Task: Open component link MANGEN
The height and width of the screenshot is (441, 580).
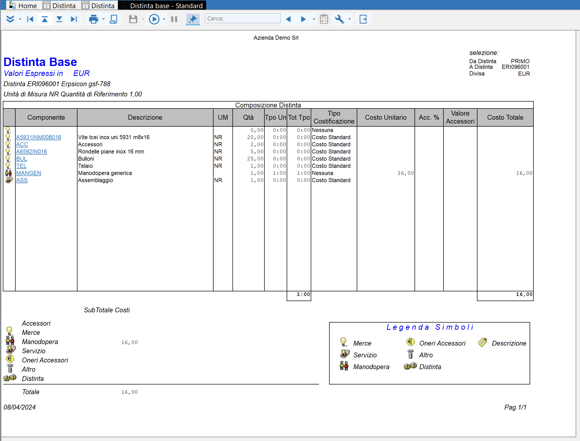Action: tap(29, 173)
